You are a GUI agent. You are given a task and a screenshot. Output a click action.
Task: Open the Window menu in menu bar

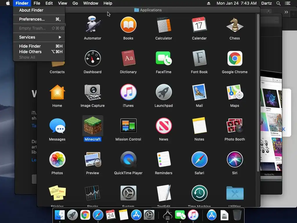click(x=91, y=3)
